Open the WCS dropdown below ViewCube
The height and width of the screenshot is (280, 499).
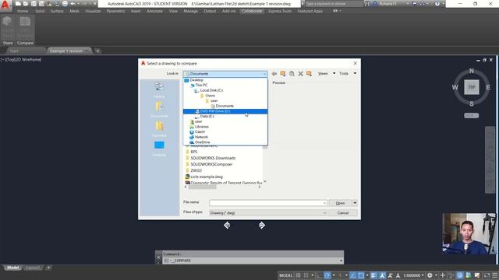(x=471, y=116)
